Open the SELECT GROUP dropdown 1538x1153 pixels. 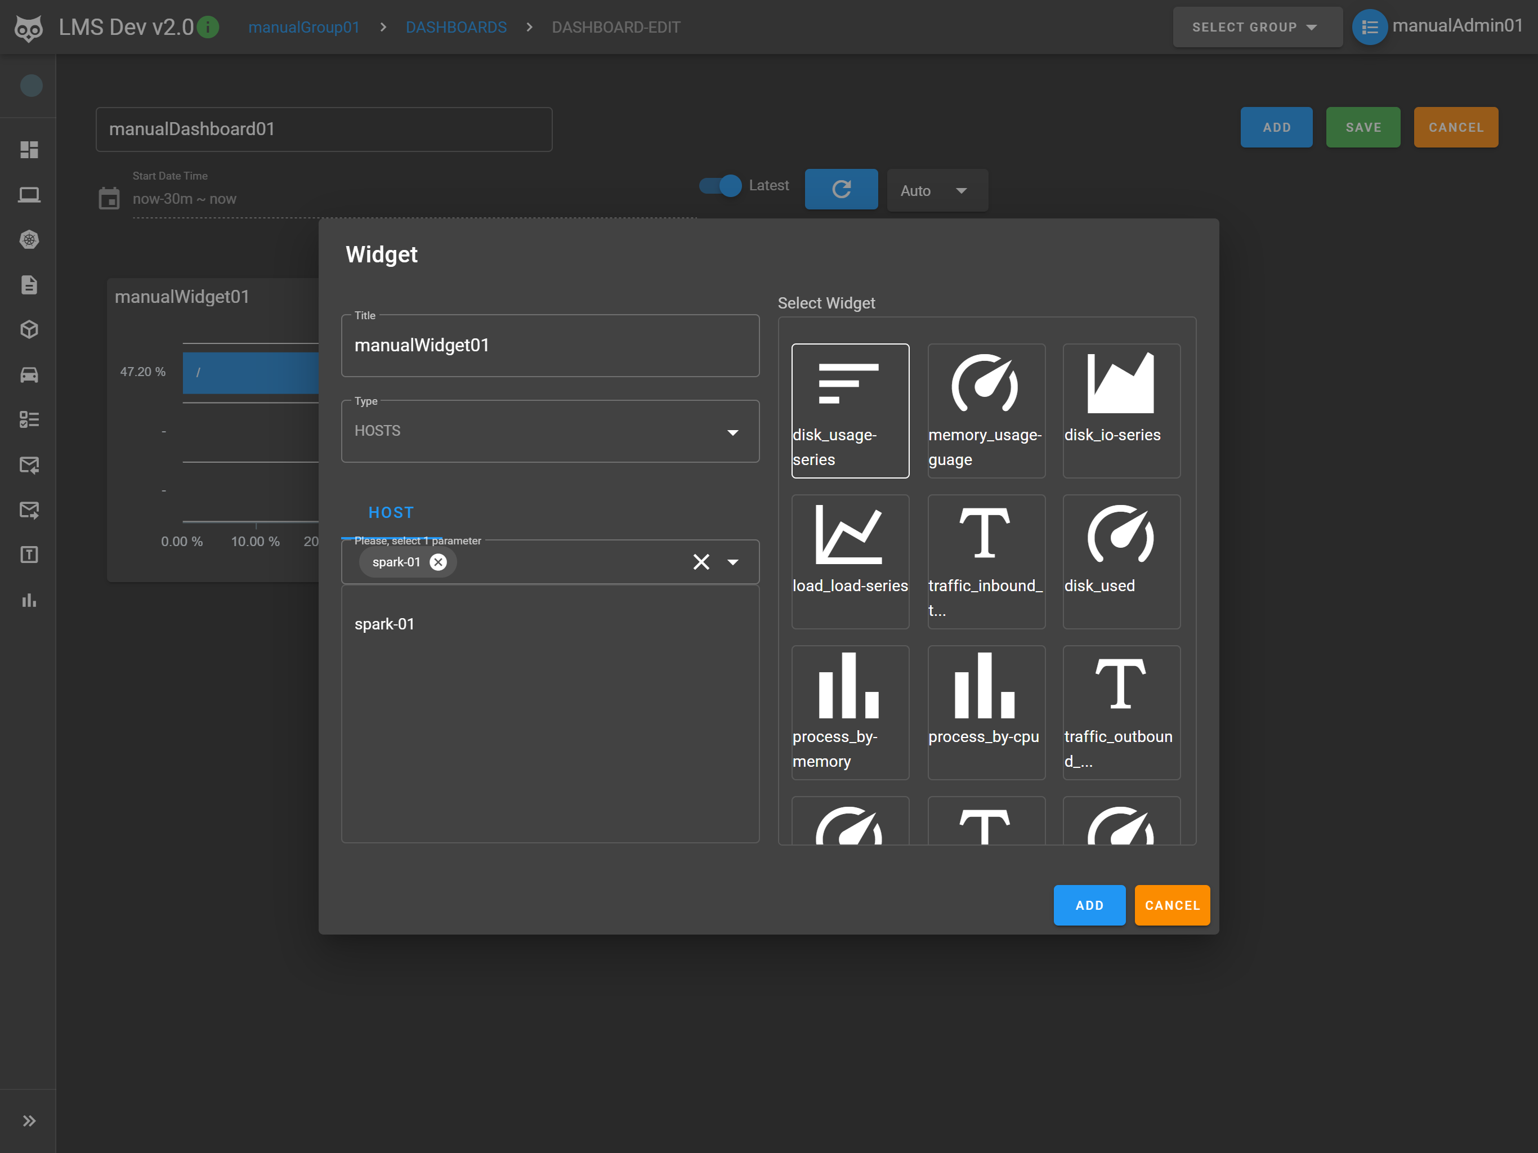coord(1257,27)
